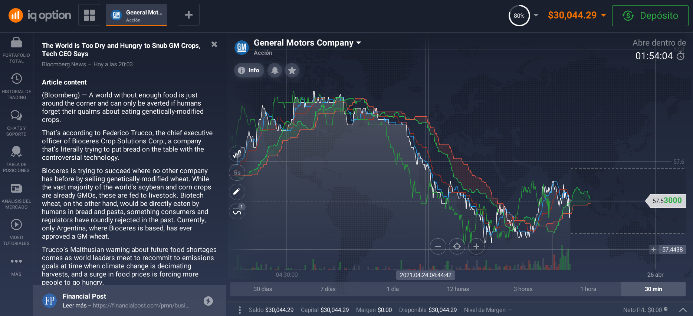Click the alarm clock icon near countdown
Screen dimensions: 693x316
click(681, 56)
